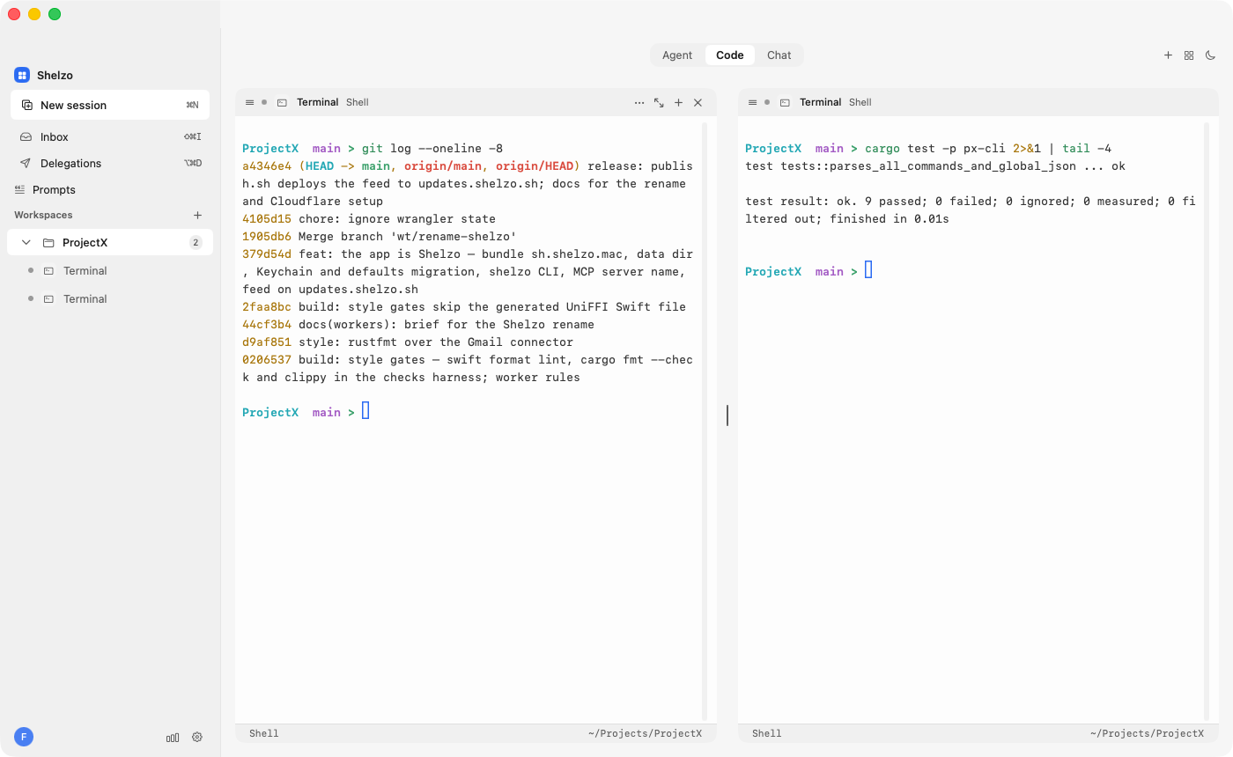Click the 'git log --oneline -8' command text
The image size is (1233, 757).
432,148
